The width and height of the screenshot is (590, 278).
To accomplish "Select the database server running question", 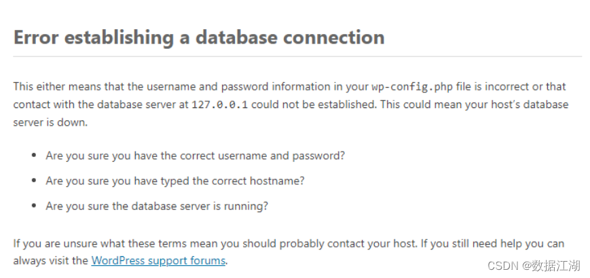I will 157,206.
